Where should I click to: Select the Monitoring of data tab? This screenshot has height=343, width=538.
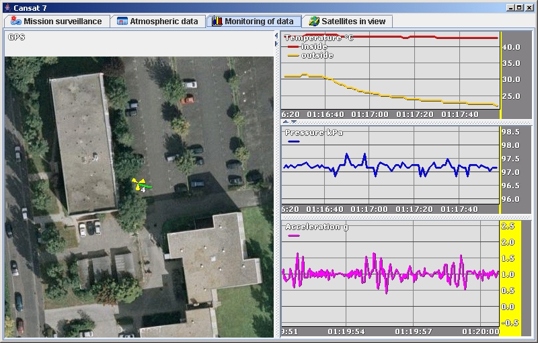tap(254, 22)
